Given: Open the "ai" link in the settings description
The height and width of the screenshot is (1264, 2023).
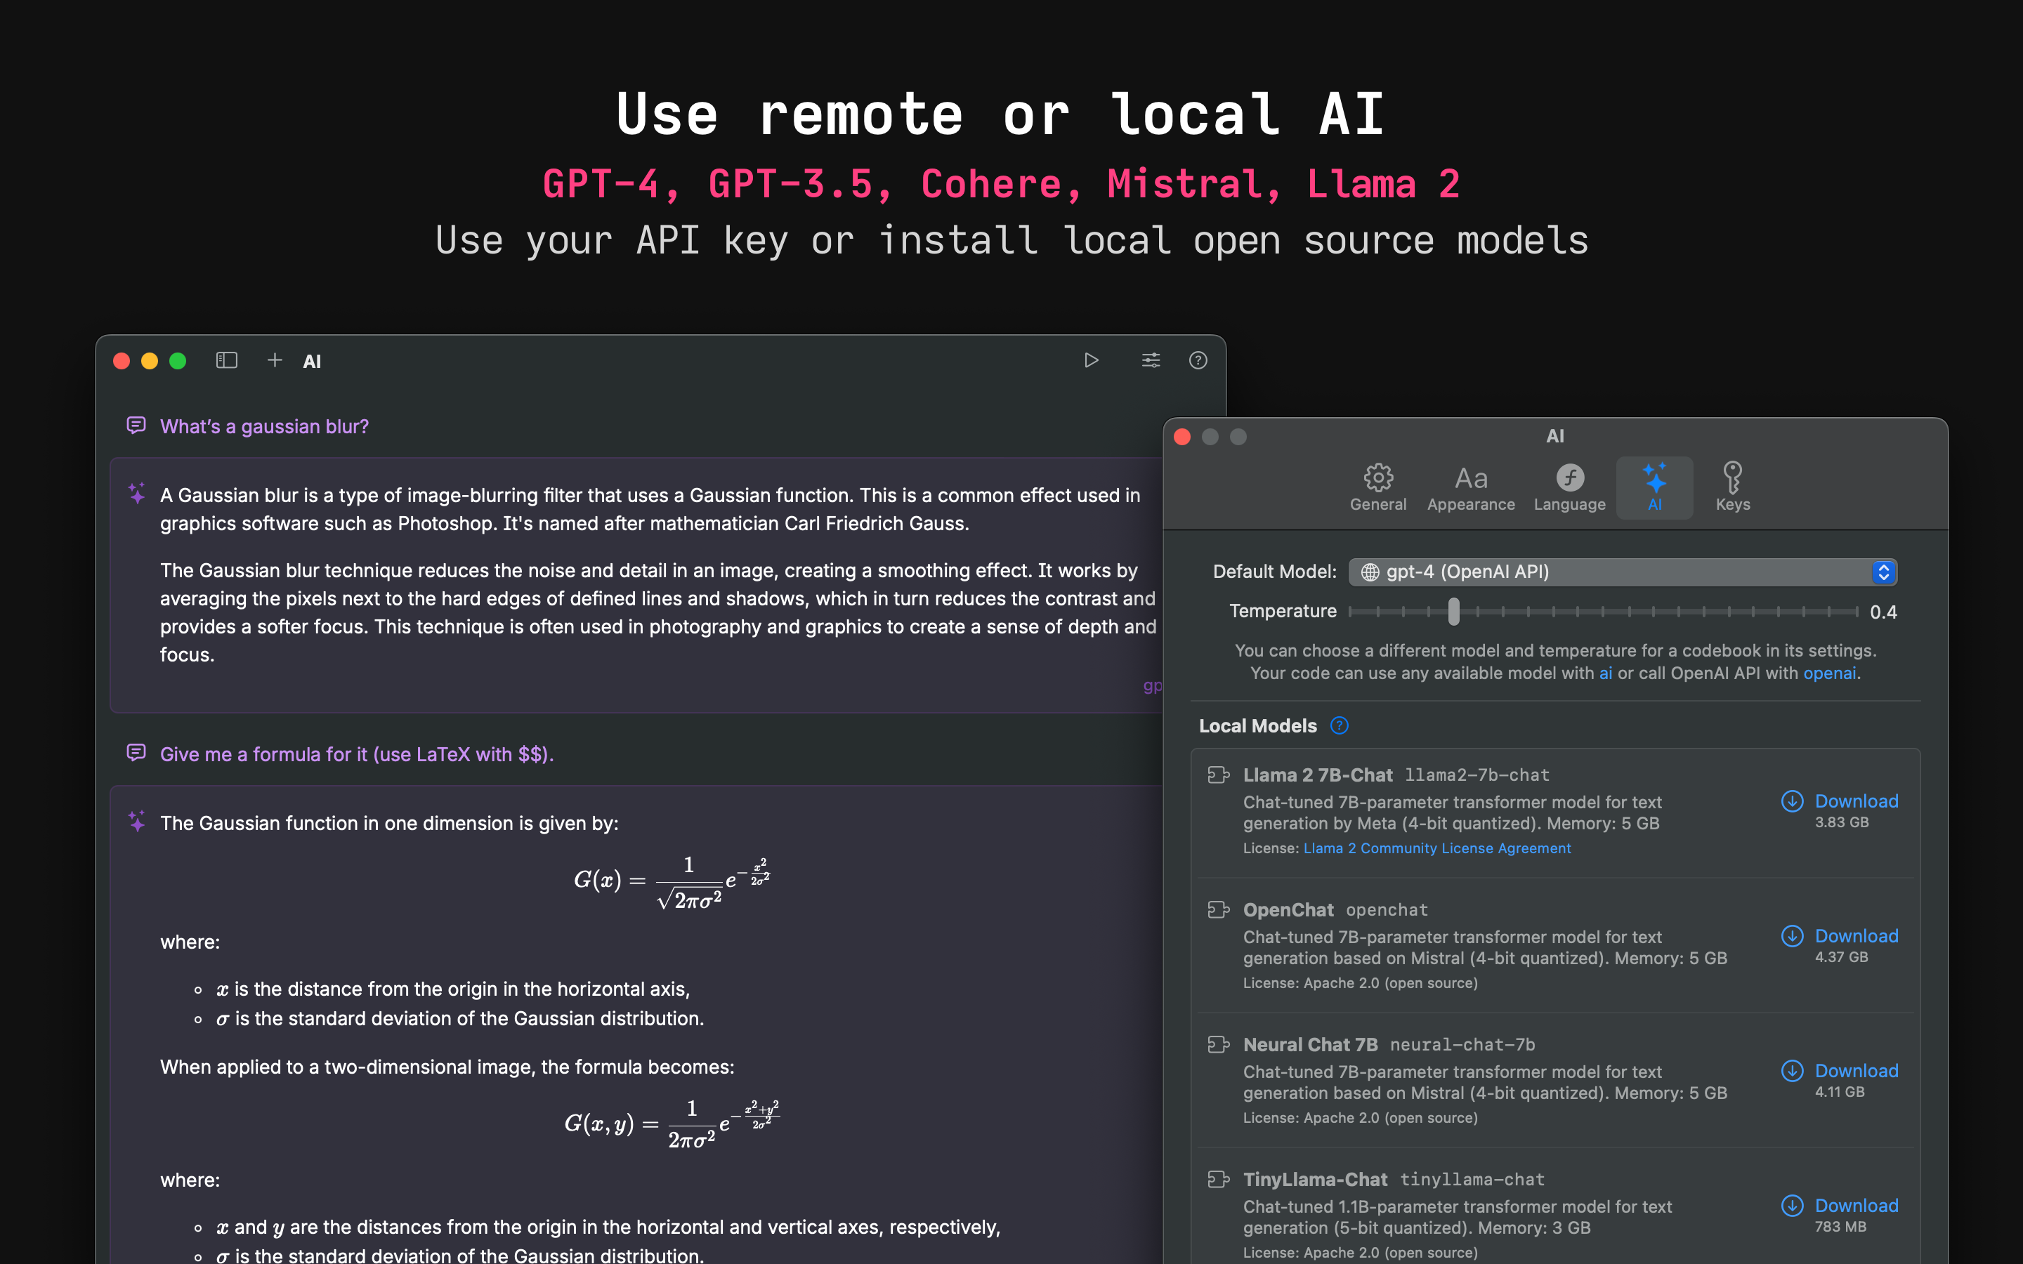Looking at the screenshot, I should 1605,673.
